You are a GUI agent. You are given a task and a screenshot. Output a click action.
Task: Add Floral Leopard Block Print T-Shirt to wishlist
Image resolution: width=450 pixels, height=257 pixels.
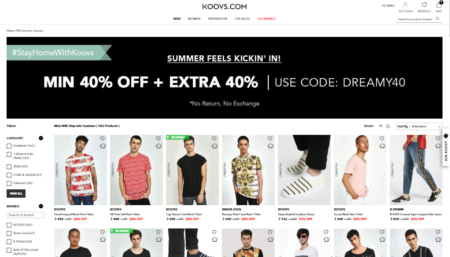102,138
